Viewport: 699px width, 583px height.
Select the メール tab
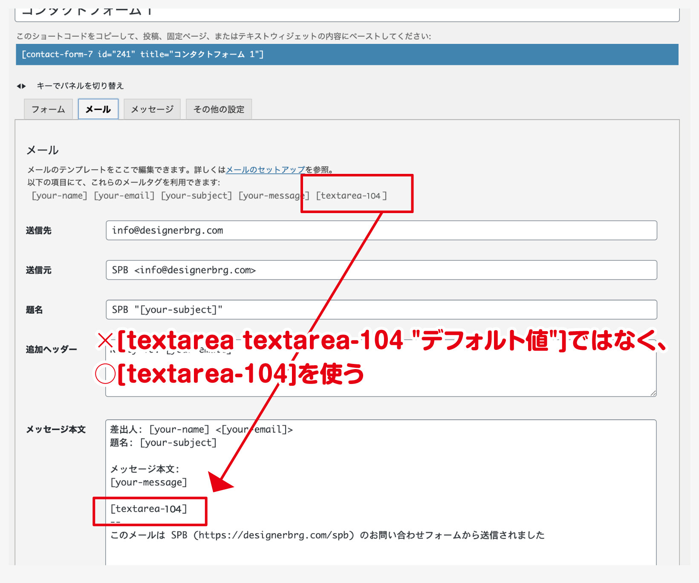(98, 110)
